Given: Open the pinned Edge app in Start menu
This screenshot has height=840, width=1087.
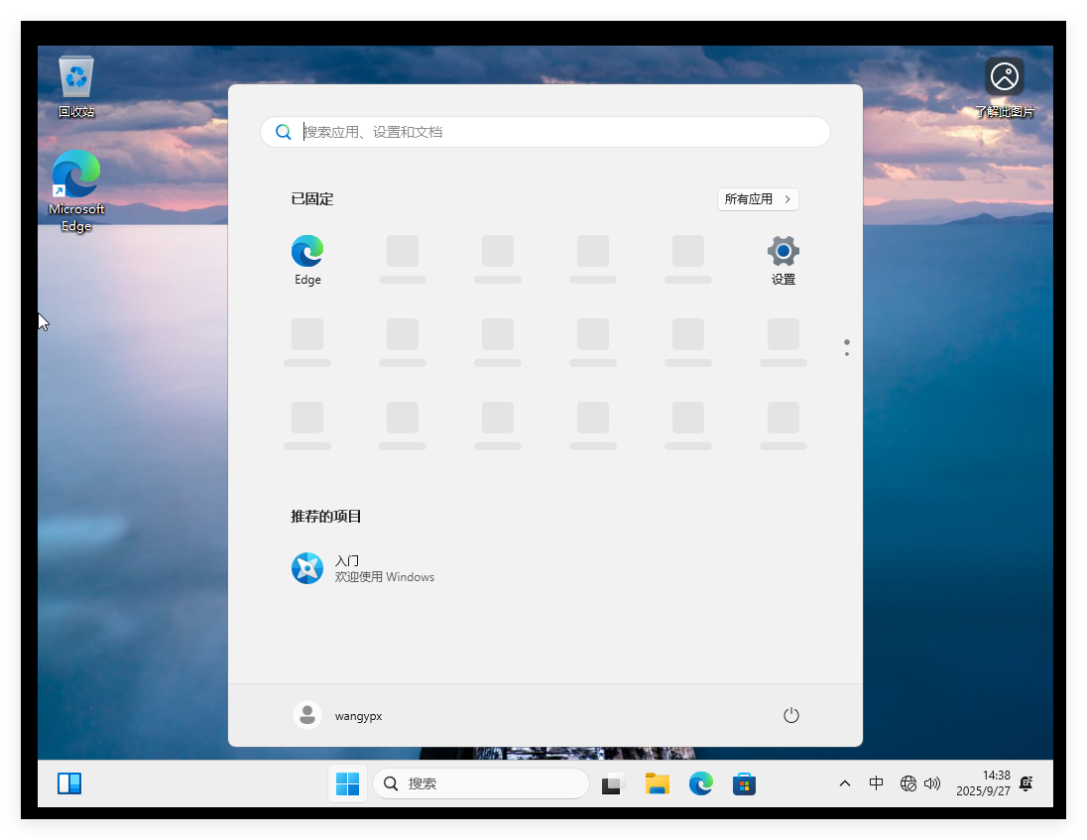Looking at the screenshot, I should 307,260.
